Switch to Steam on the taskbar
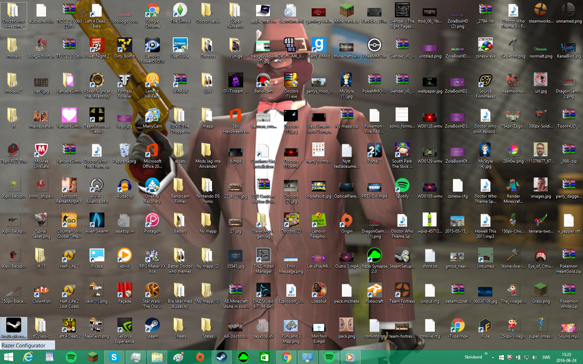This screenshot has height=364, width=583. click(x=221, y=357)
